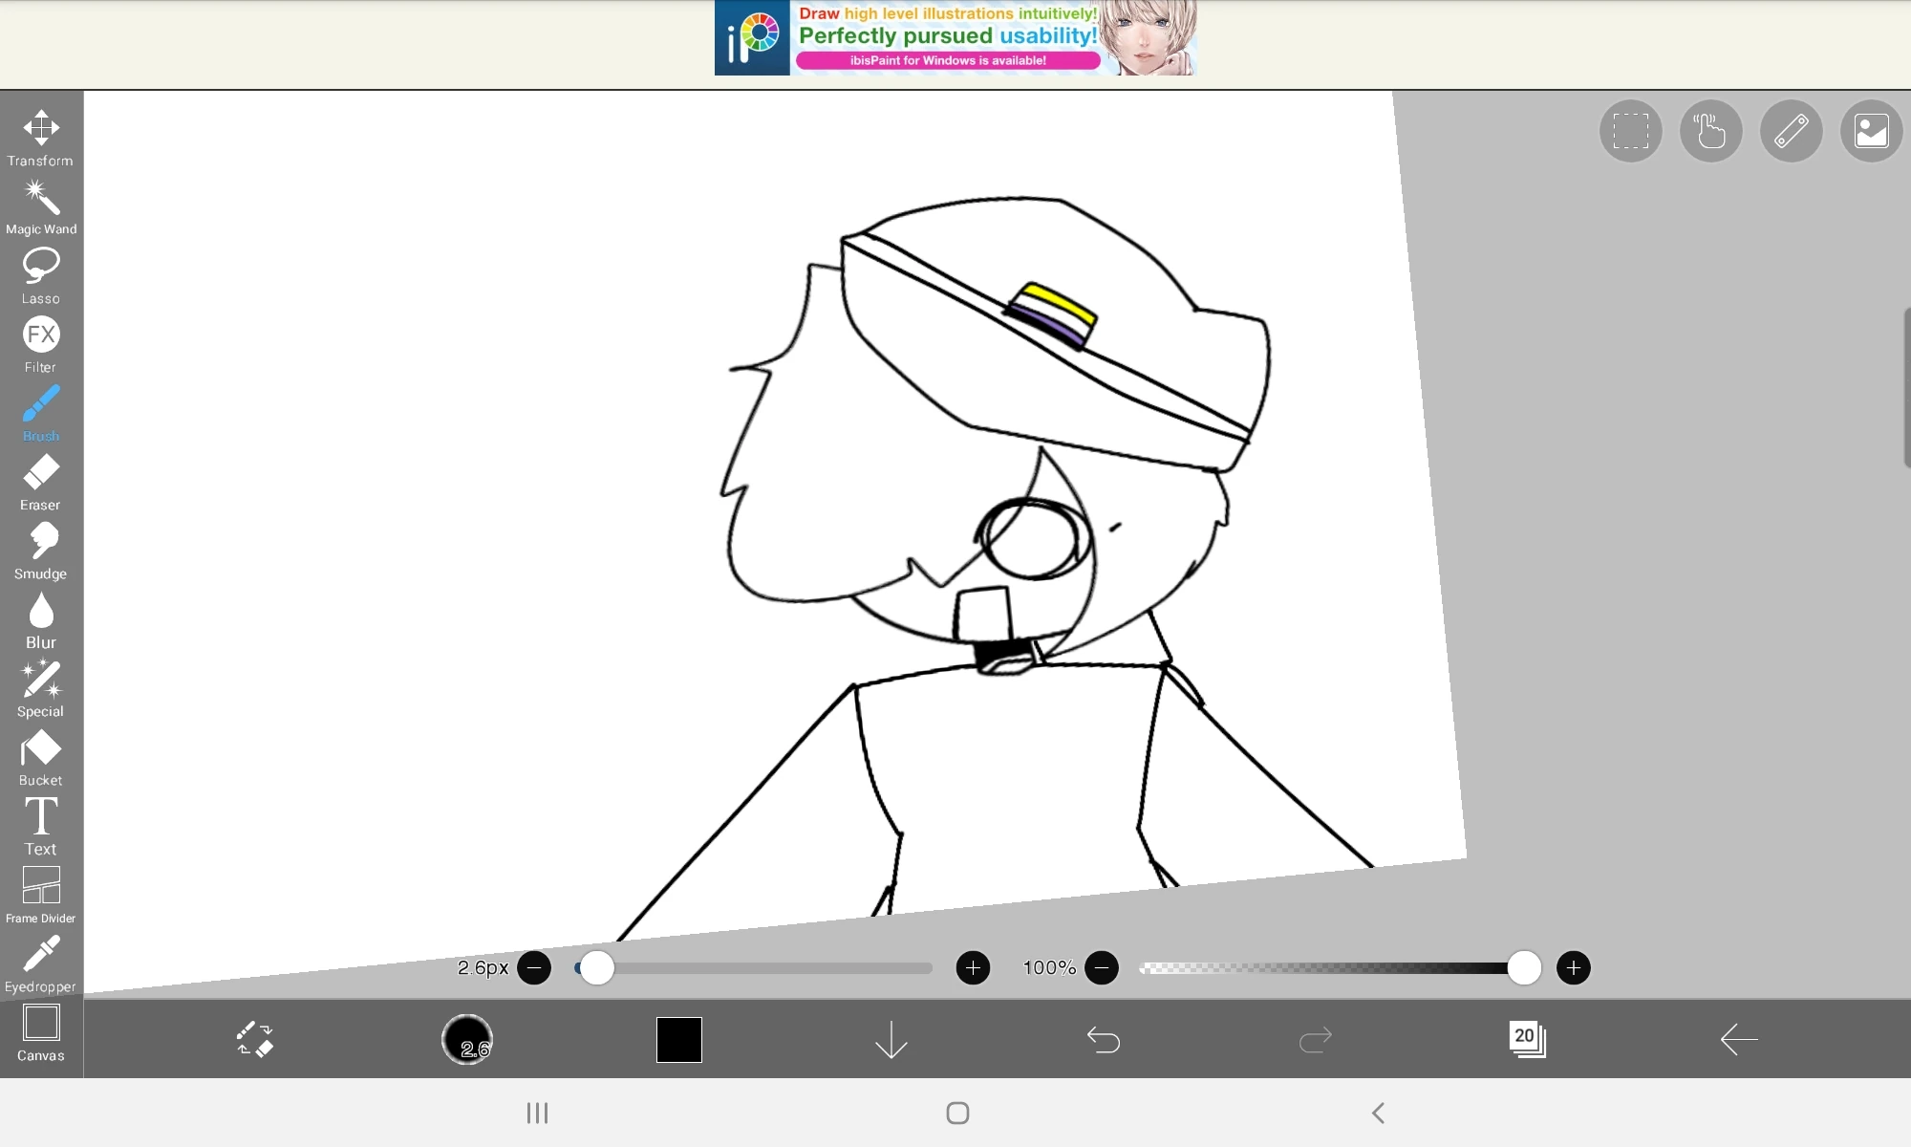Image resolution: width=1911 pixels, height=1147 pixels.
Task: Open the layers panel showing 20
Action: tap(1527, 1039)
